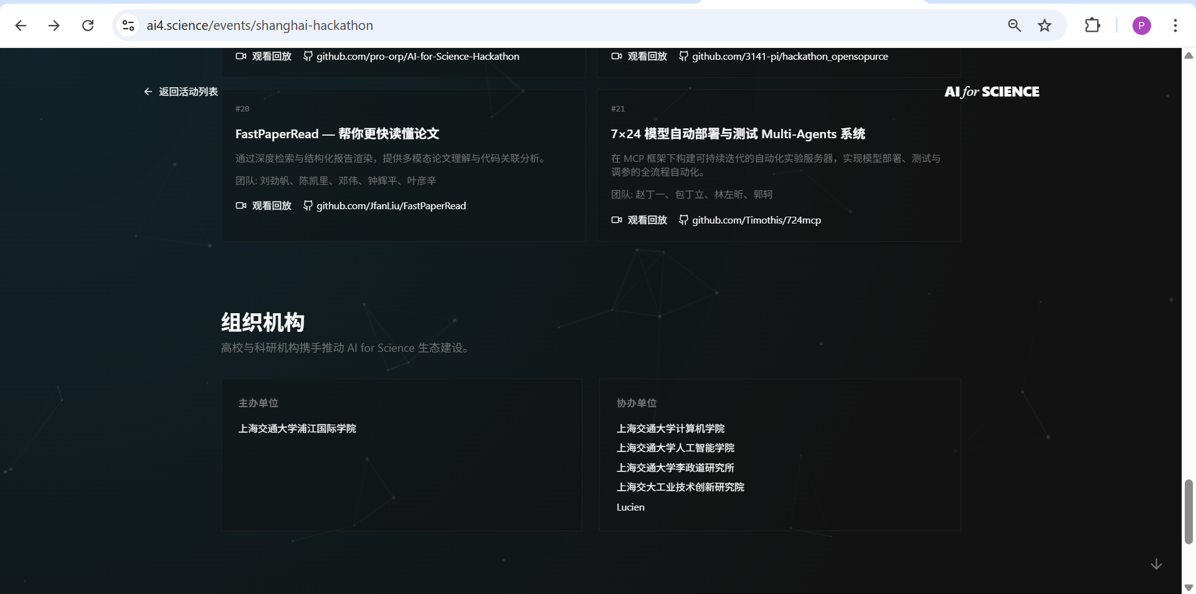
Task: Open 观看回放 for 7×24 Multi-Agents project
Action: click(x=647, y=220)
